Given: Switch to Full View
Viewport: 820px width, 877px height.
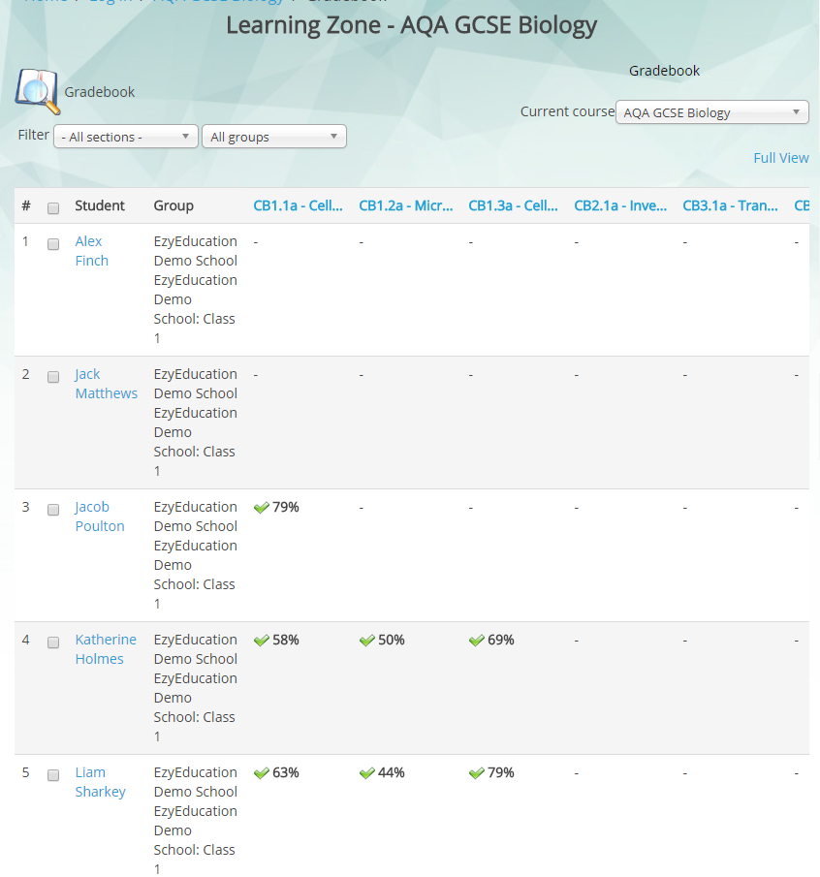Looking at the screenshot, I should (x=781, y=158).
